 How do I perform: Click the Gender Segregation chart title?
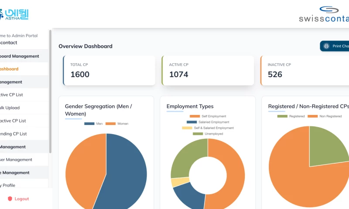tap(99, 110)
